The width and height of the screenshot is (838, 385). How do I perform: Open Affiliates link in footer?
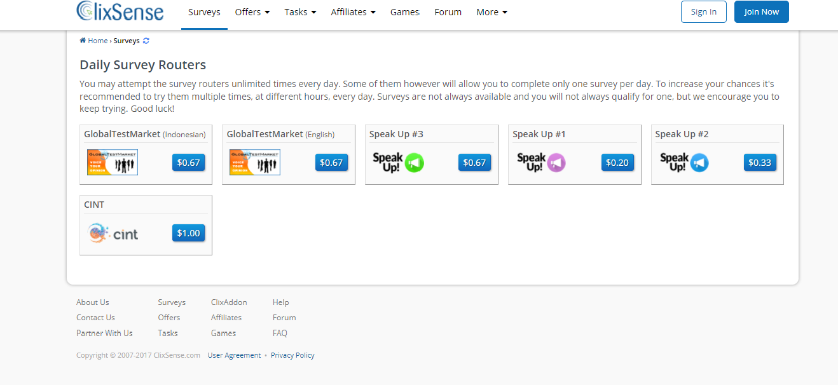(x=226, y=318)
